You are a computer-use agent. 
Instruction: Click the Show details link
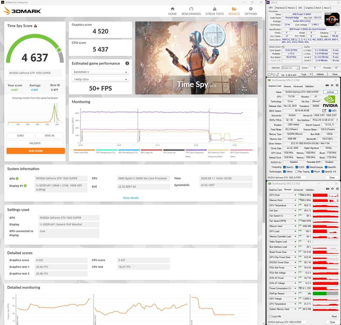[131, 198]
